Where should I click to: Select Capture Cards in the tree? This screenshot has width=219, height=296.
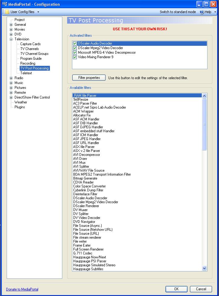pos(31,44)
